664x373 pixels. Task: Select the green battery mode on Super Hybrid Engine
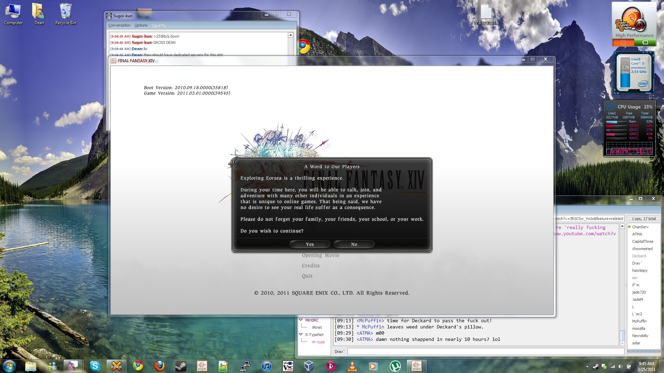[x=645, y=42]
